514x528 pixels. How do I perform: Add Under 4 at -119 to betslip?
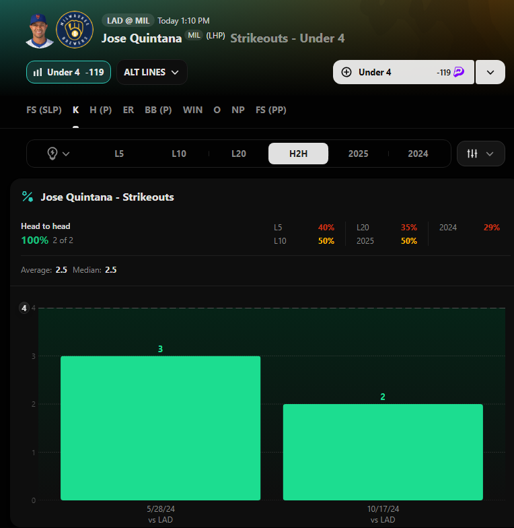point(404,72)
